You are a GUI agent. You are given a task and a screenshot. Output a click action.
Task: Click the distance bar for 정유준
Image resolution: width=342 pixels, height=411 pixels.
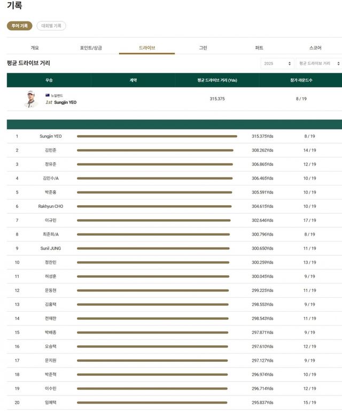(154, 165)
